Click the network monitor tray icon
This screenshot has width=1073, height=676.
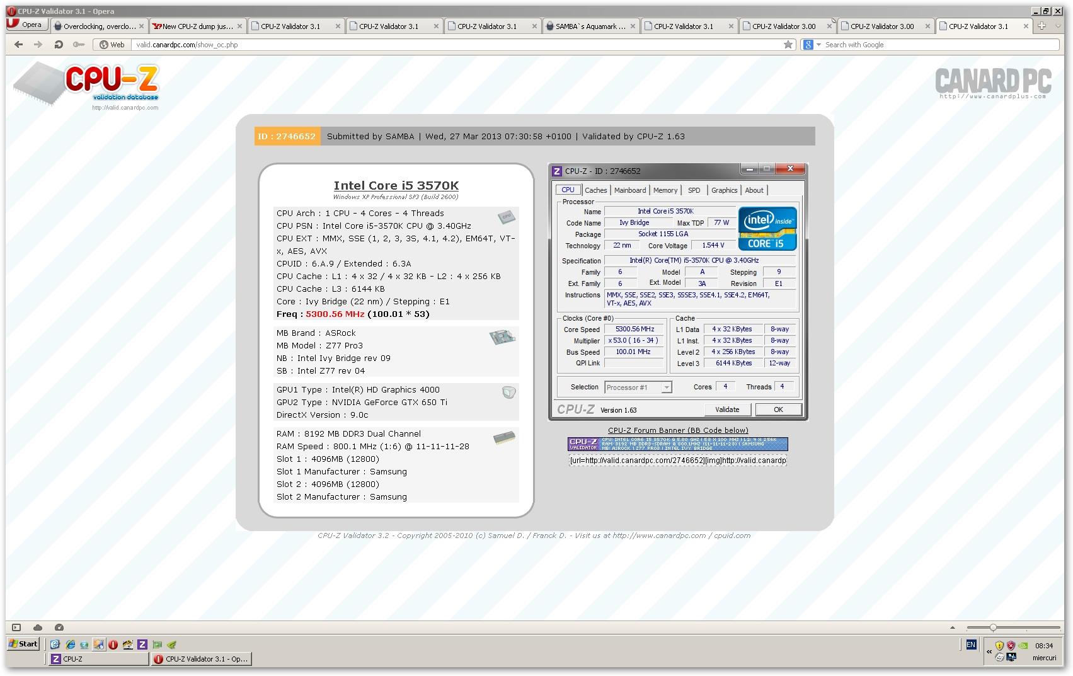pyautogui.click(x=1012, y=658)
